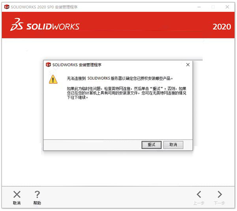Click the 无法连接到 SOLIDWORKS 服务器 message text

pyautogui.click(x=120, y=78)
